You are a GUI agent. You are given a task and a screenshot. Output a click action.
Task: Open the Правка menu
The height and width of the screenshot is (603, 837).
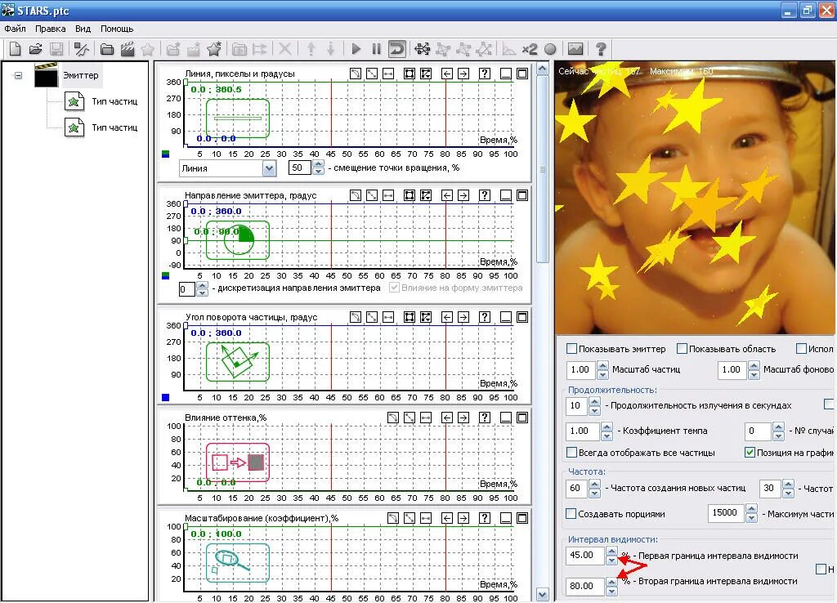coord(50,29)
